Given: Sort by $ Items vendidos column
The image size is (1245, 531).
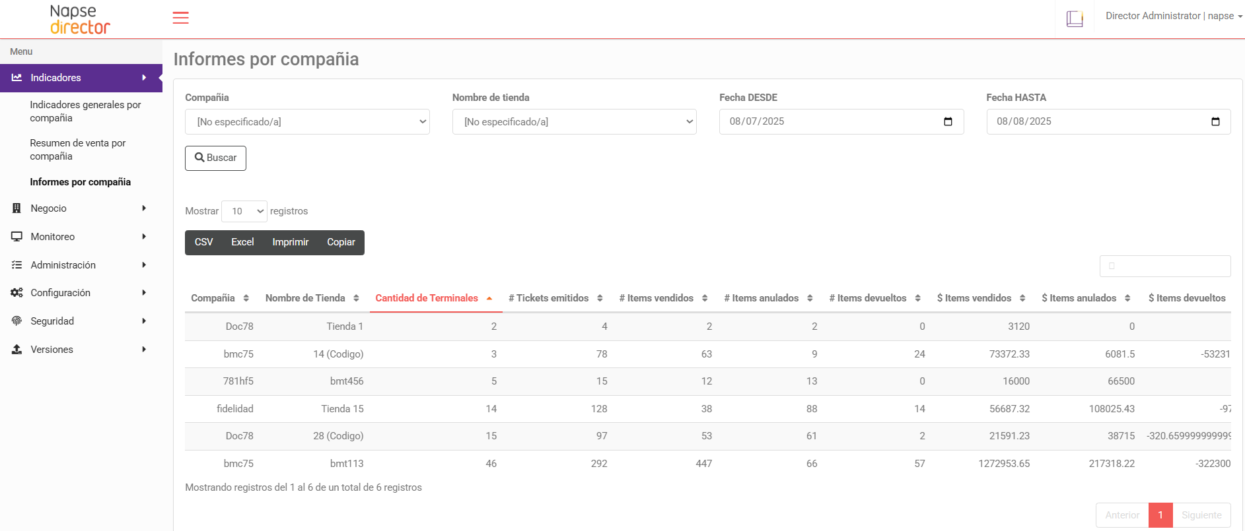Looking at the screenshot, I should 981,298.
